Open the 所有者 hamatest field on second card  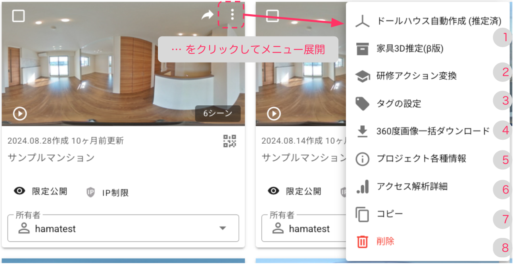coord(304,228)
